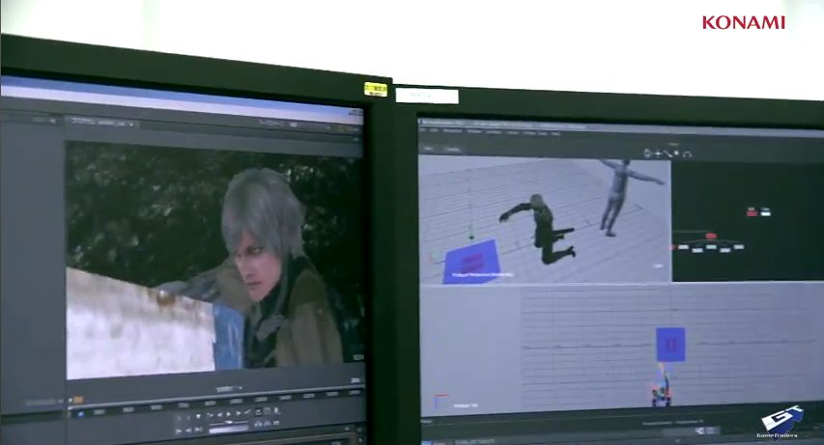Step one frame back in left monitor transport
This screenshot has width=824, height=445.
click(219, 415)
